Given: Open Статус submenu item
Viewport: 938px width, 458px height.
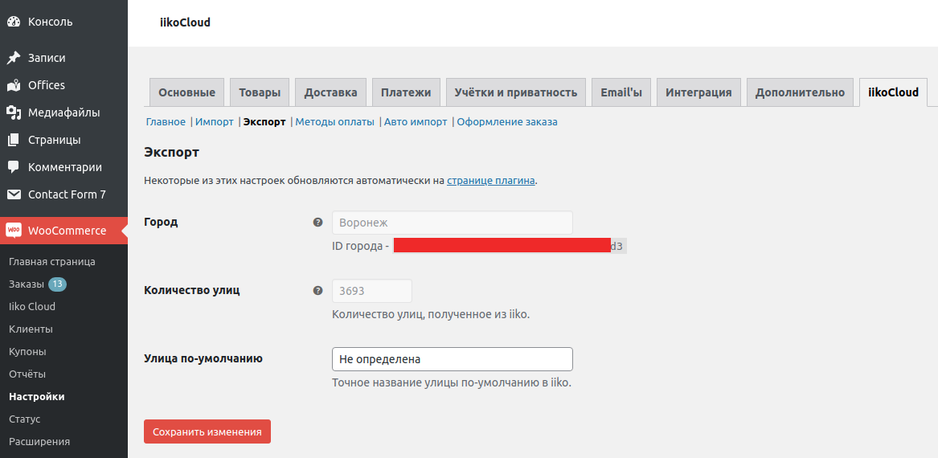Looking at the screenshot, I should tap(25, 419).
